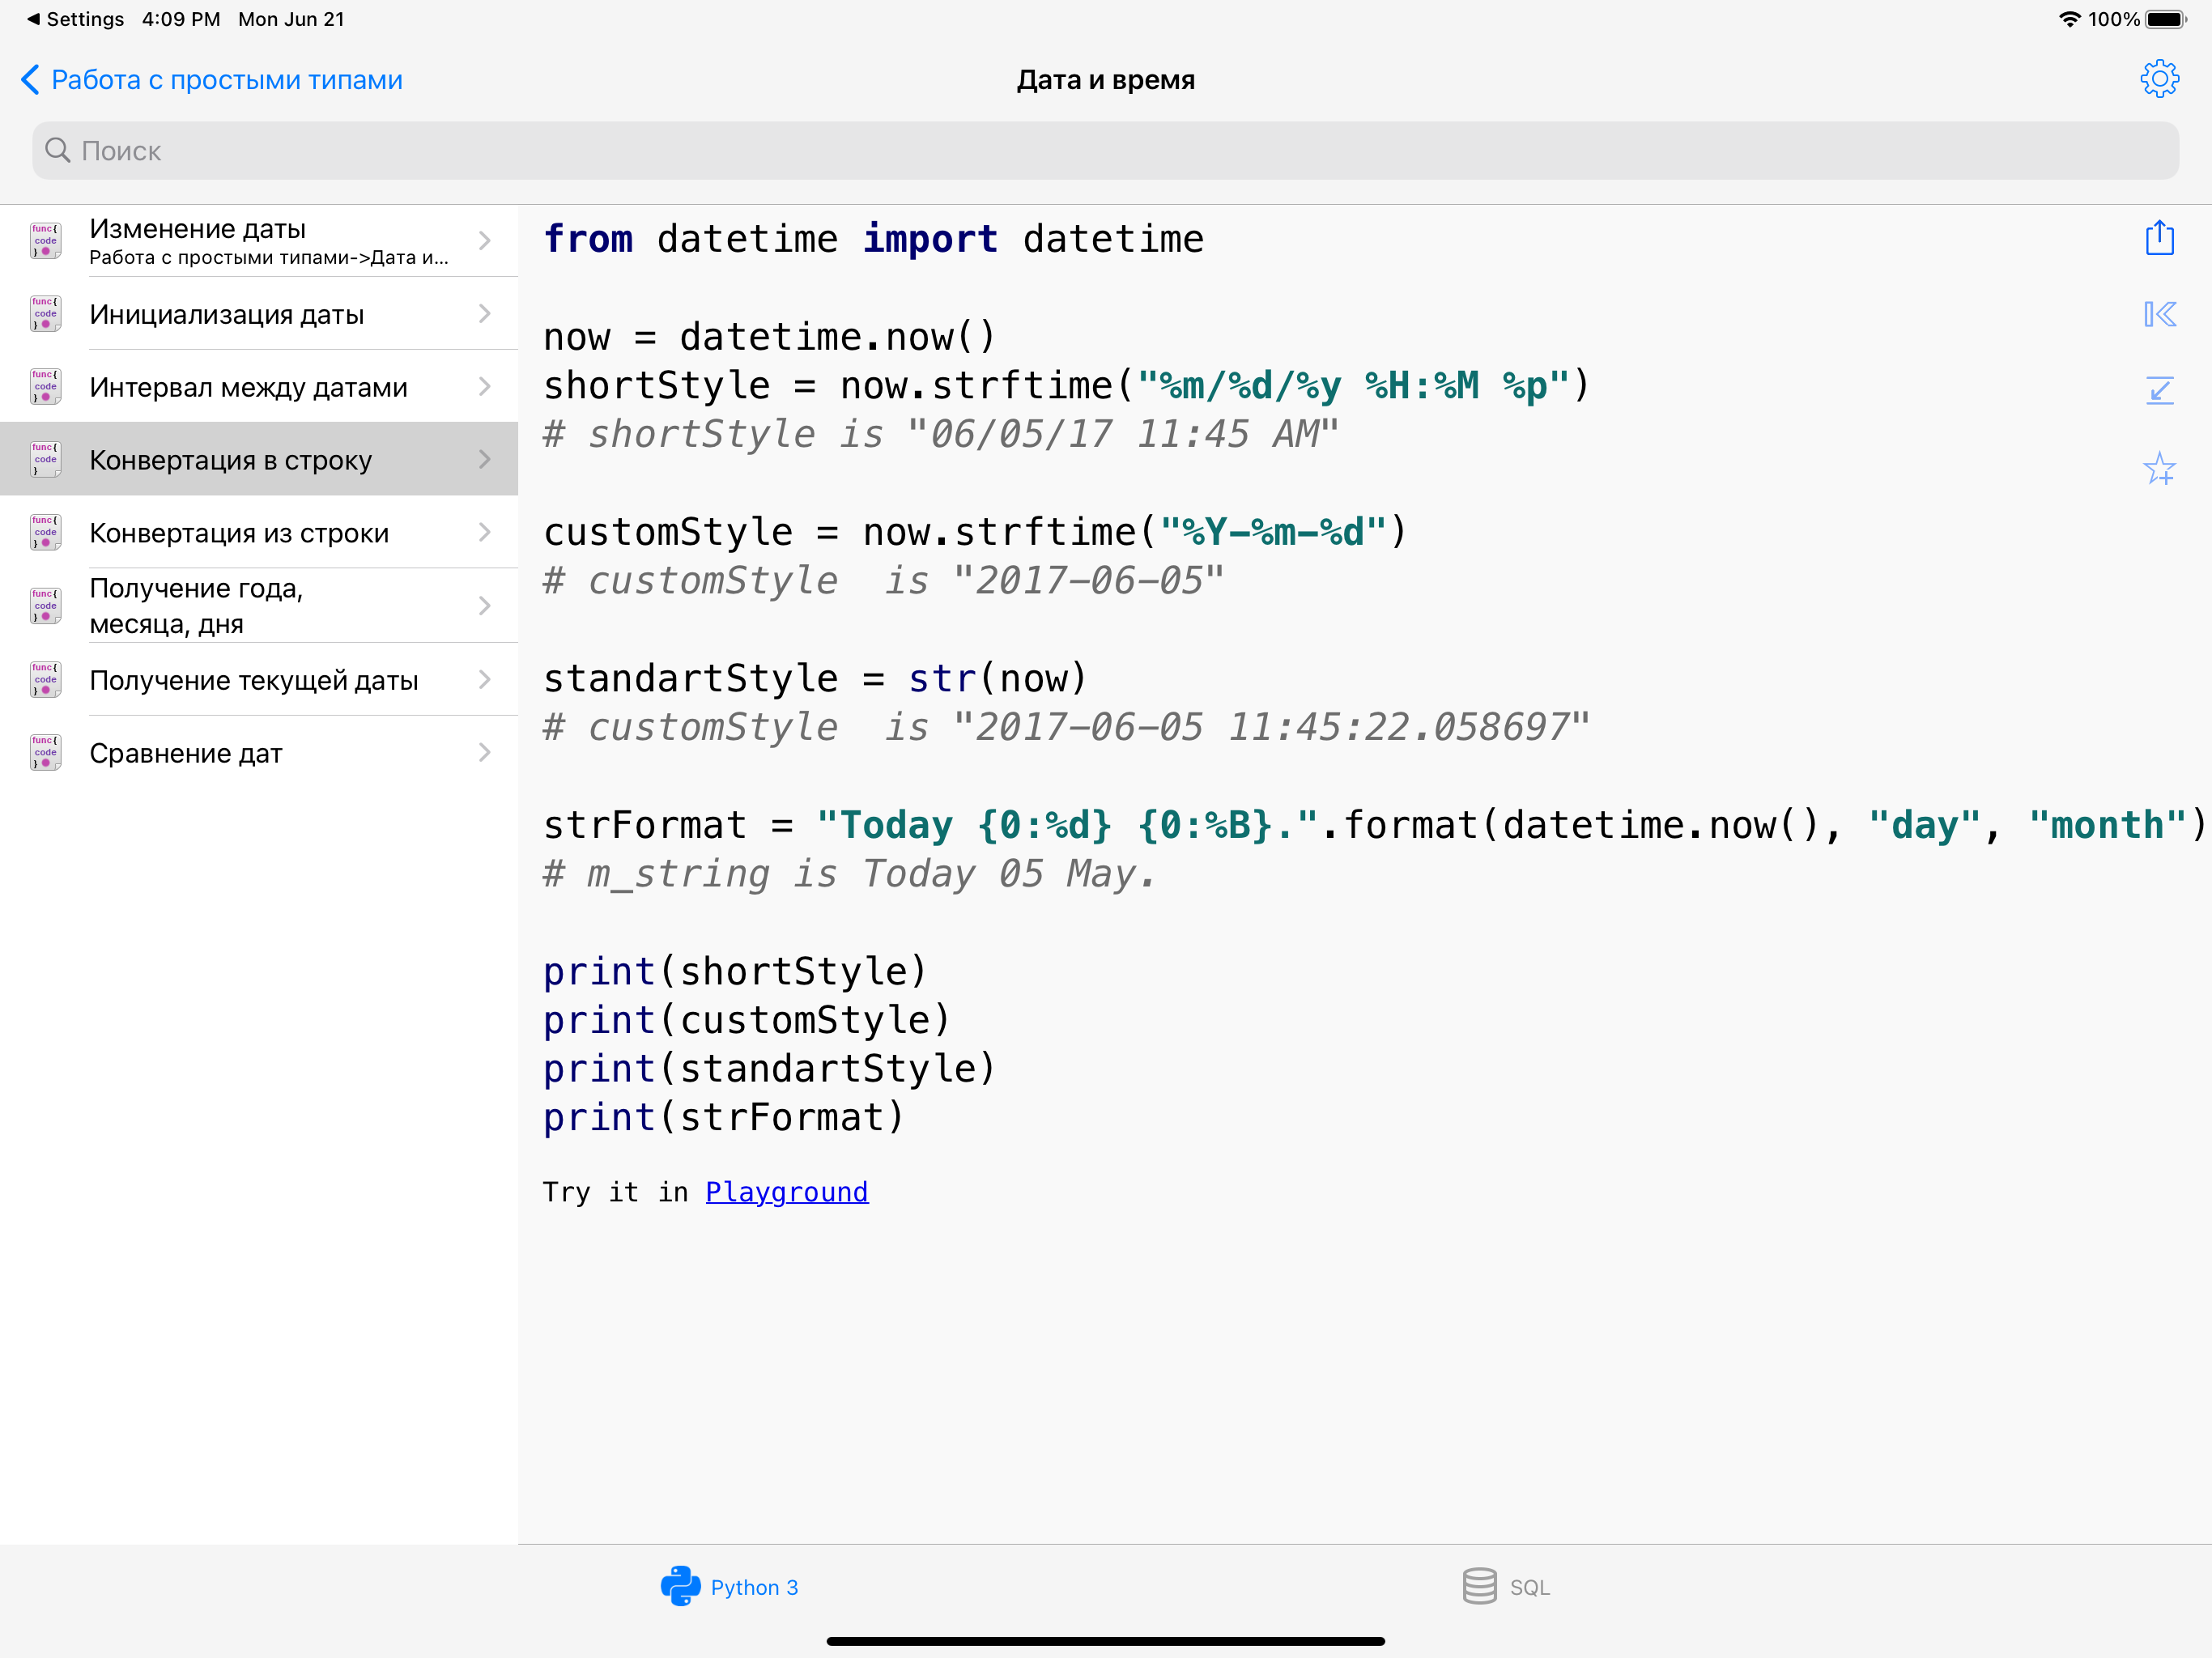The width and height of the screenshot is (2212, 1658).
Task: Click the print(customStyle) line
Action: point(746,1020)
